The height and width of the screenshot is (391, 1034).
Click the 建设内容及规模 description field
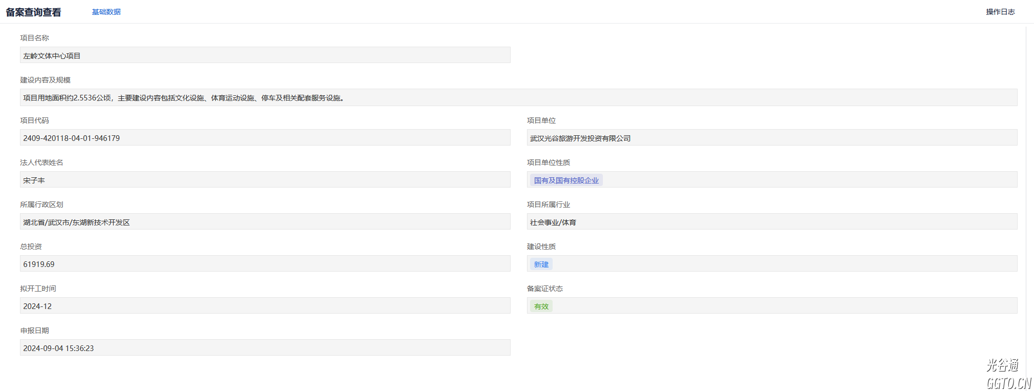click(518, 97)
